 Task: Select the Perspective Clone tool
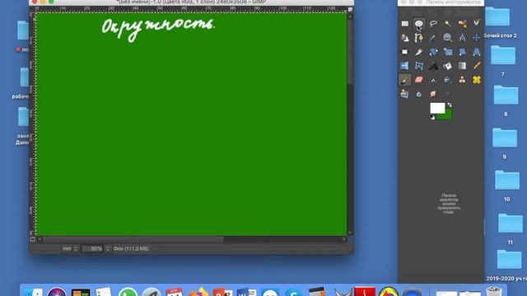pos(404,94)
